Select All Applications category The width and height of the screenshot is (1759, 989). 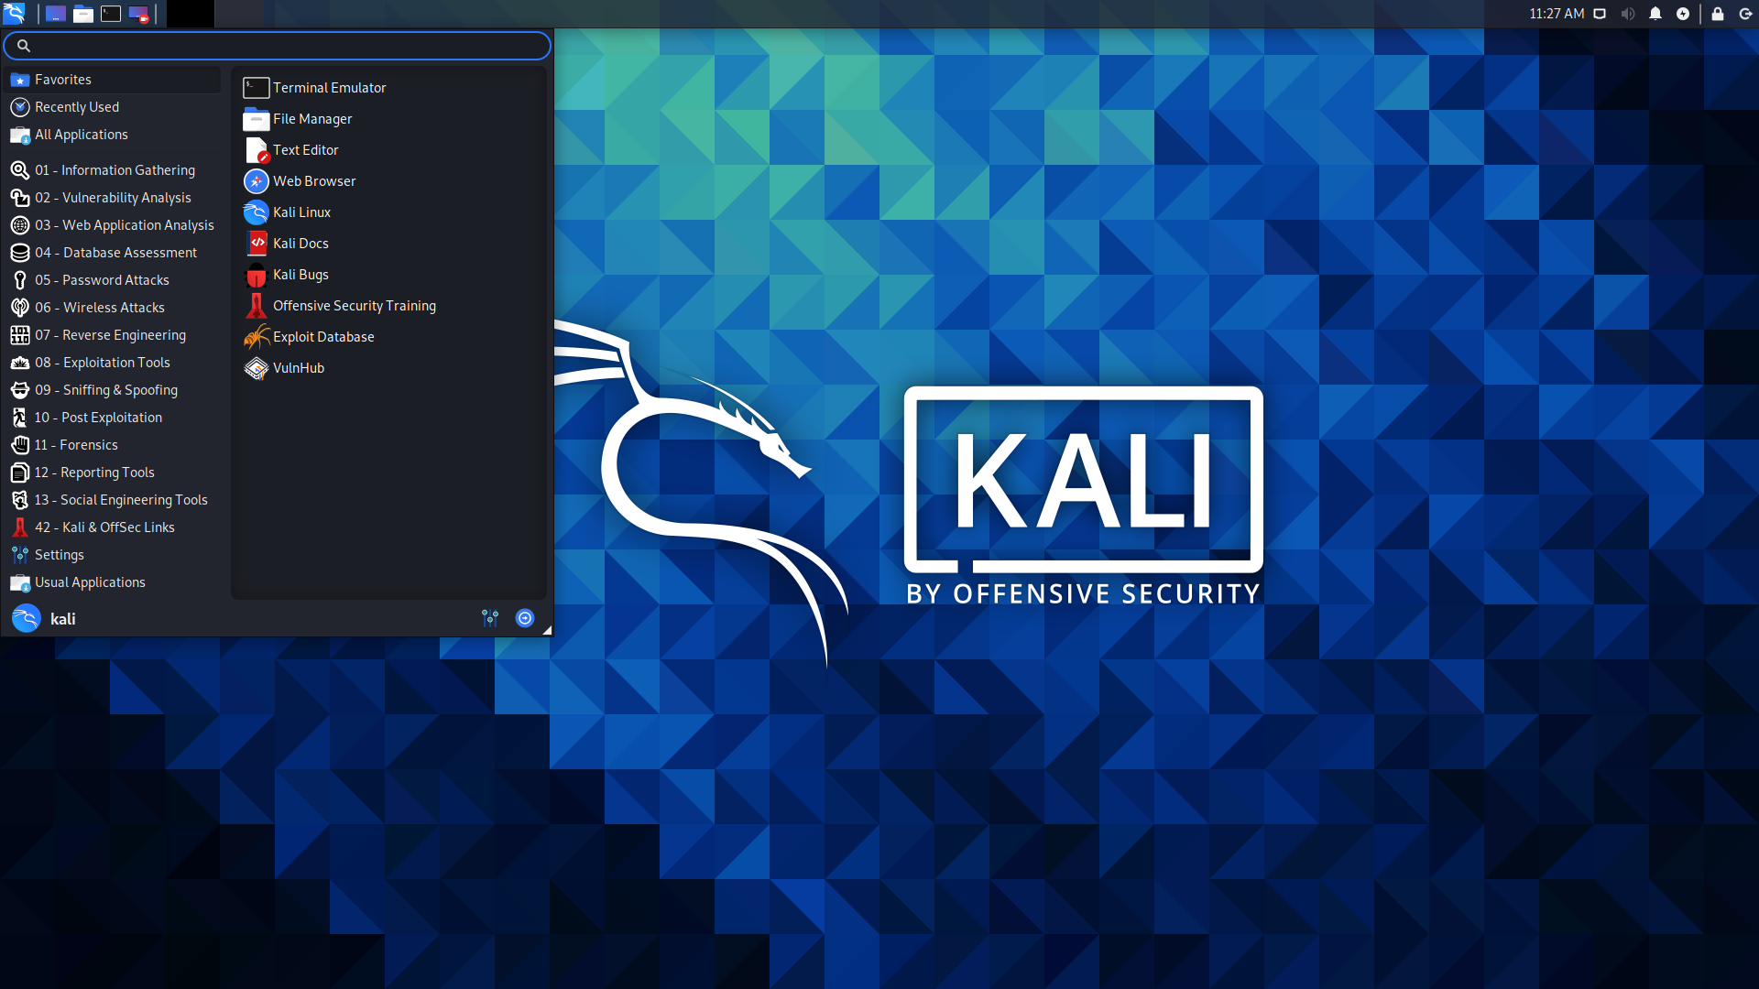(81, 134)
